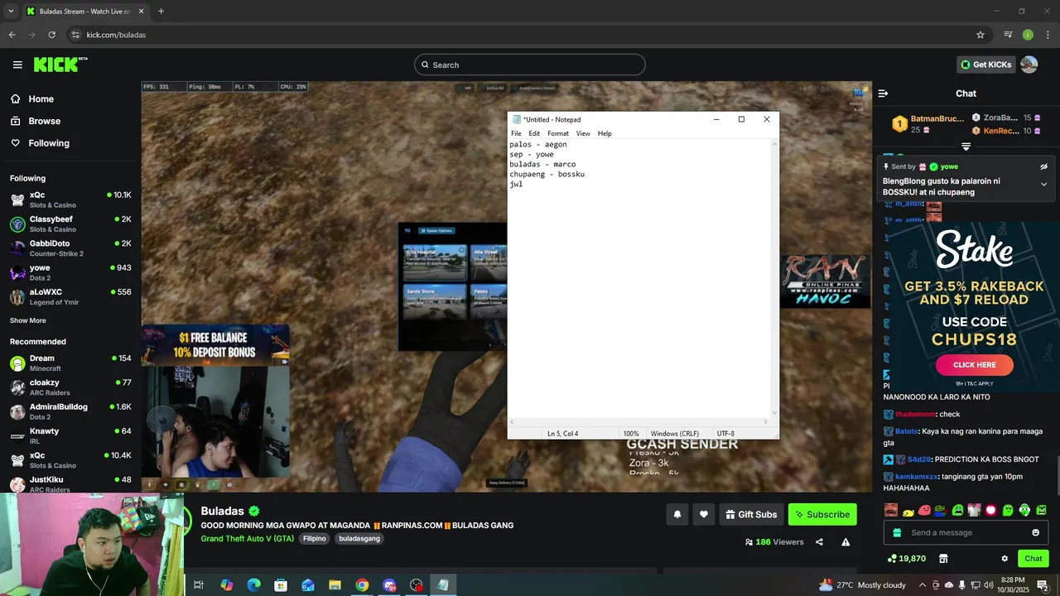Select the Filipino tag
This screenshot has width=1060, height=596.
(315, 538)
